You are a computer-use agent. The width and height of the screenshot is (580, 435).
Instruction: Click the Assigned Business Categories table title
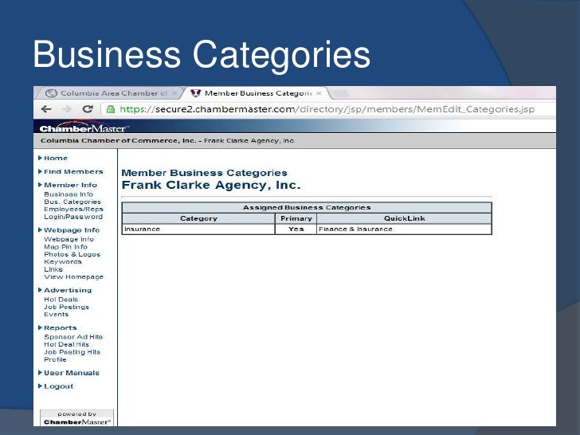point(307,207)
